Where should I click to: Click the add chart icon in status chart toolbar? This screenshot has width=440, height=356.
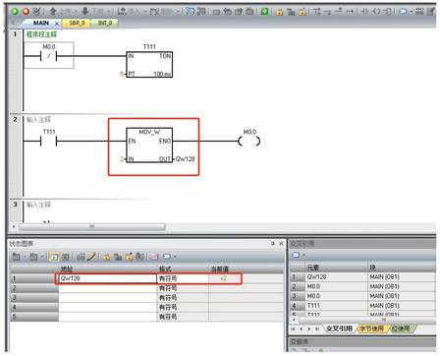[x=16, y=257]
